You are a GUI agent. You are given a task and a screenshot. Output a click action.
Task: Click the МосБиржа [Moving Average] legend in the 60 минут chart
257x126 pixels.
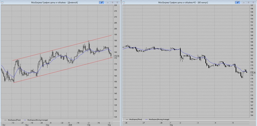157,120
